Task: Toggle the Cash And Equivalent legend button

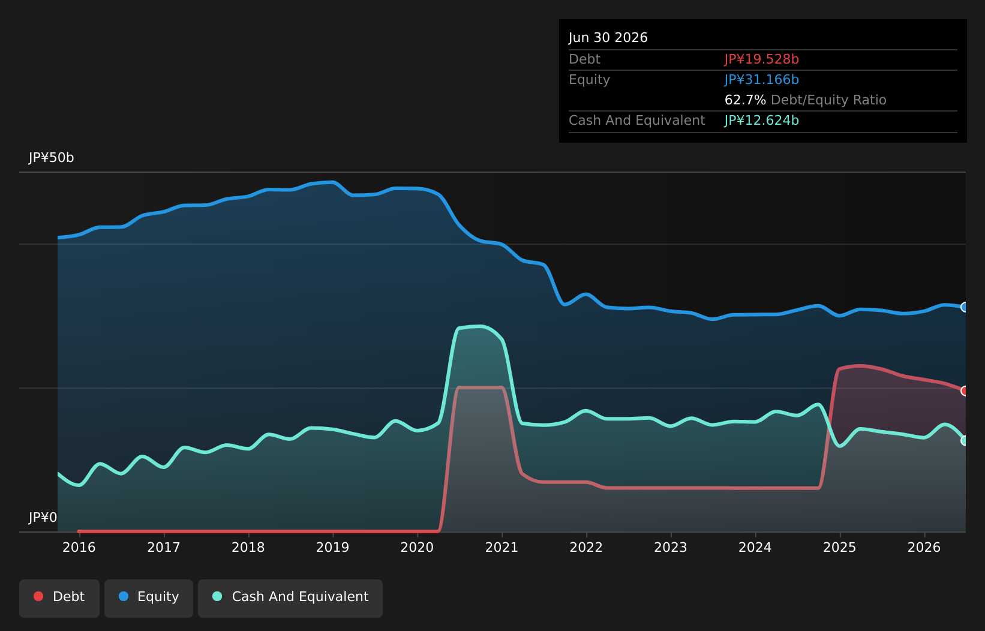Action: [290, 598]
